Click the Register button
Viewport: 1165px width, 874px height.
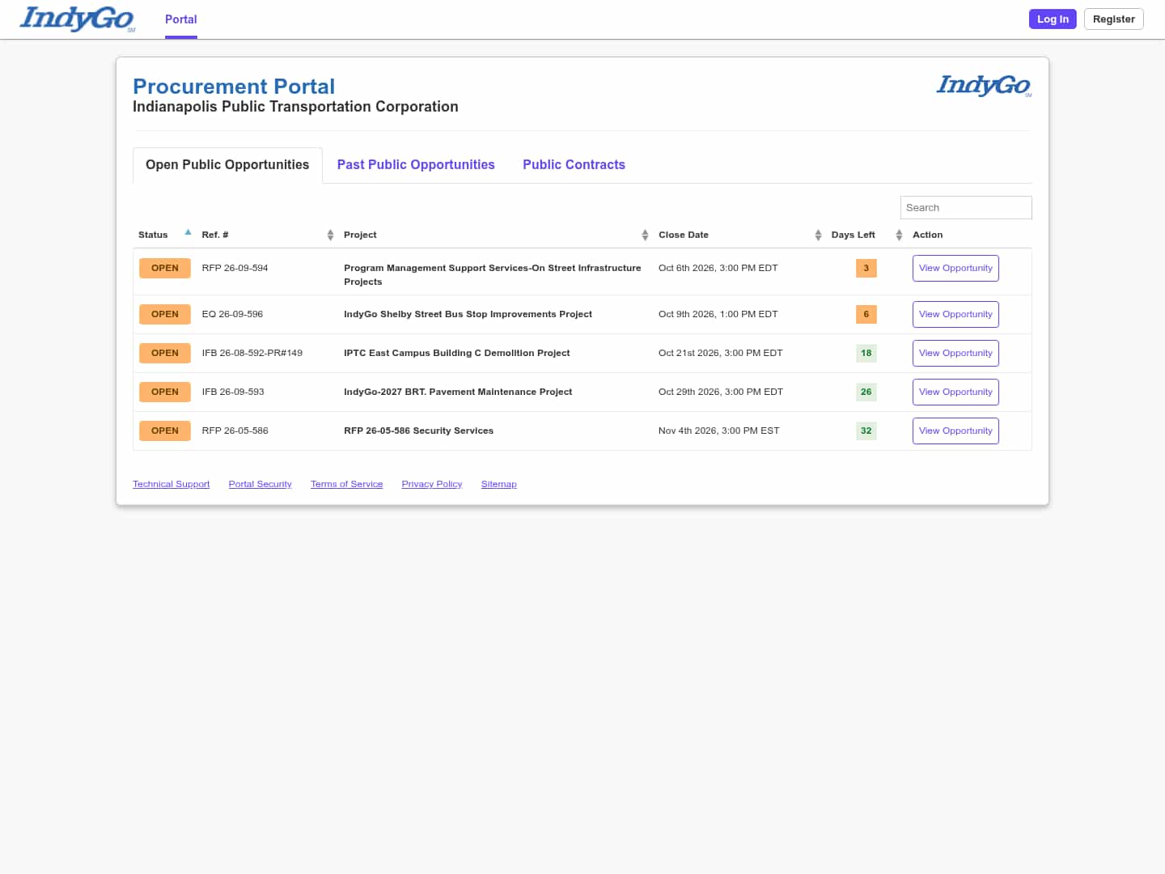[1114, 19]
